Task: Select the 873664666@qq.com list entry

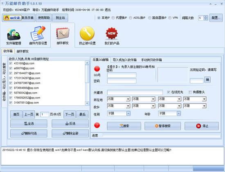Action: (x=27, y=88)
